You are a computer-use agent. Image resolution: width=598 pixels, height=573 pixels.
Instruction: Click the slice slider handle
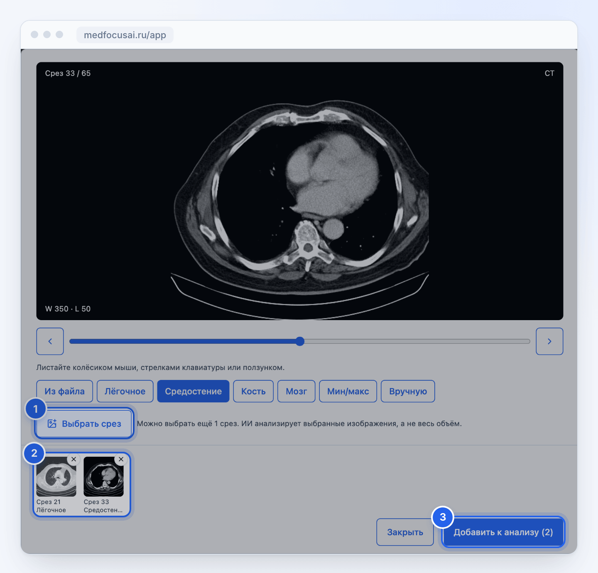300,341
